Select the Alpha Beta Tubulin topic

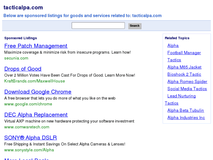(x=185, y=110)
